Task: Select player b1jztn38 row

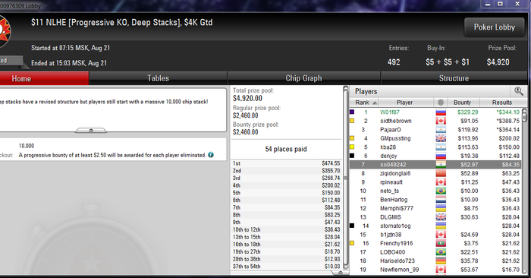Action: click(x=436, y=235)
